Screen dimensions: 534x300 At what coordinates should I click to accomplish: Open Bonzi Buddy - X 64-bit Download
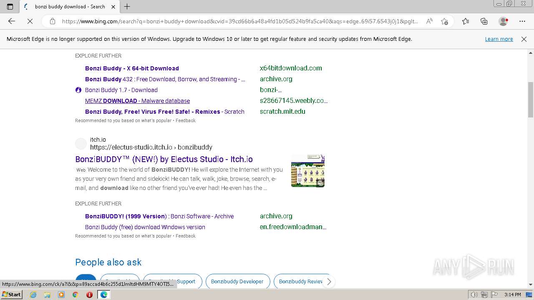point(132,68)
